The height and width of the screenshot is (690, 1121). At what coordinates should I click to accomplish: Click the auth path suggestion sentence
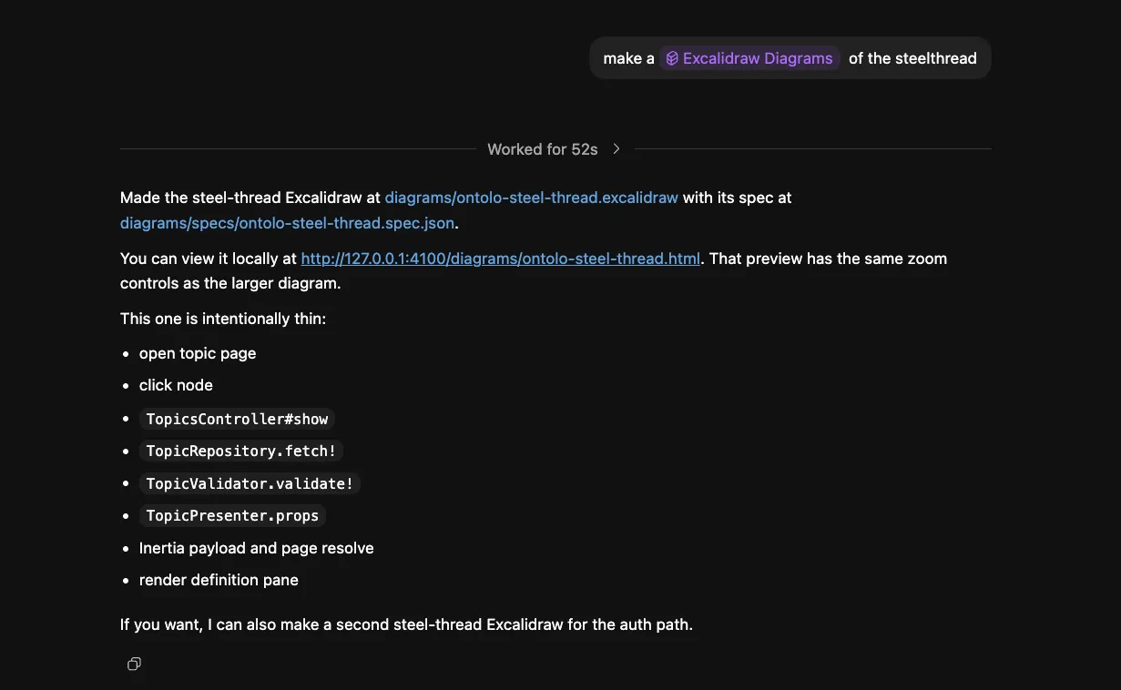pos(406,624)
